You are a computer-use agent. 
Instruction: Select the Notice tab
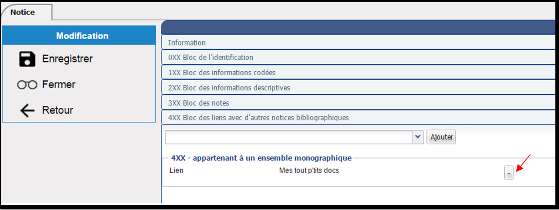(23, 12)
